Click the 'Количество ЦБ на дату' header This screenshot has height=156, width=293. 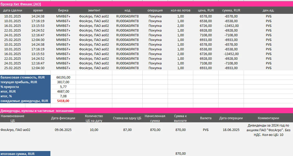(94, 118)
